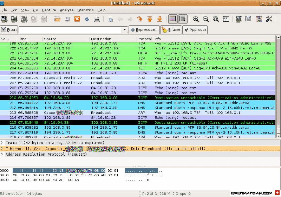The width and height of the screenshot is (281, 197).
Task: Open the View menu
Action: 25,10
